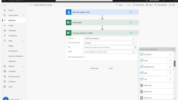Click the file picker scrollbar thumb

click(175, 64)
